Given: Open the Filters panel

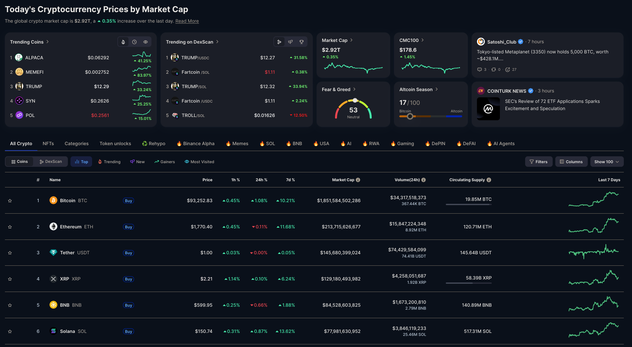Looking at the screenshot, I should 539,162.
